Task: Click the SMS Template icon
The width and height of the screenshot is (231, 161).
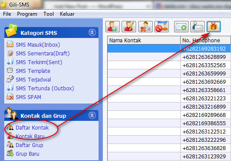Action: 10,70
